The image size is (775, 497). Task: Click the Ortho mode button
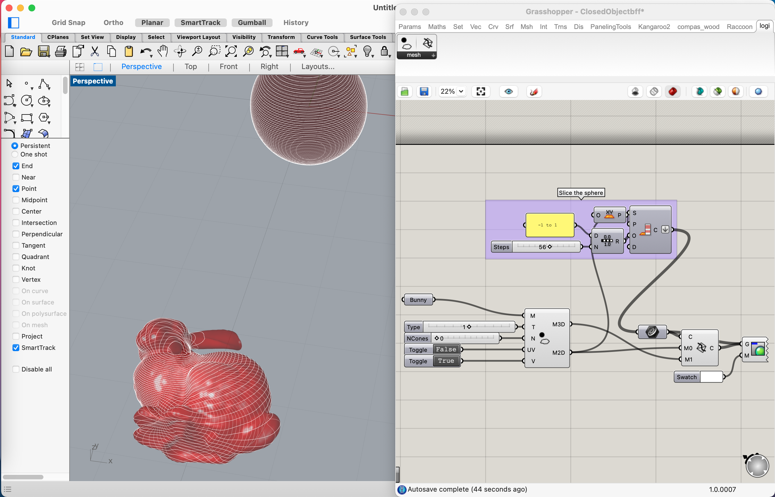pyautogui.click(x=113, y=23)
